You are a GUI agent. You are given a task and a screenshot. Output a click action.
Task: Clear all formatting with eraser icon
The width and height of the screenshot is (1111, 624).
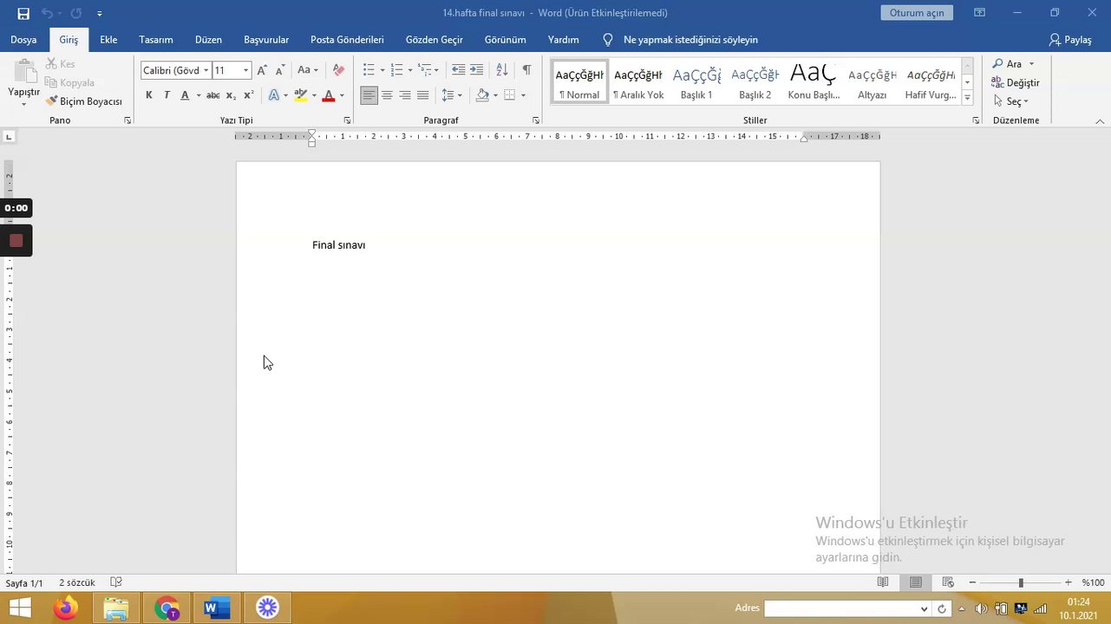pos(338,70)
